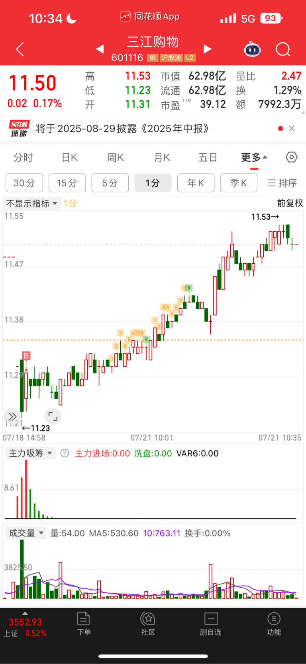Open the 功能 functions menu
The width and height of the screenshot is (306, 664).
pos(274,624)
